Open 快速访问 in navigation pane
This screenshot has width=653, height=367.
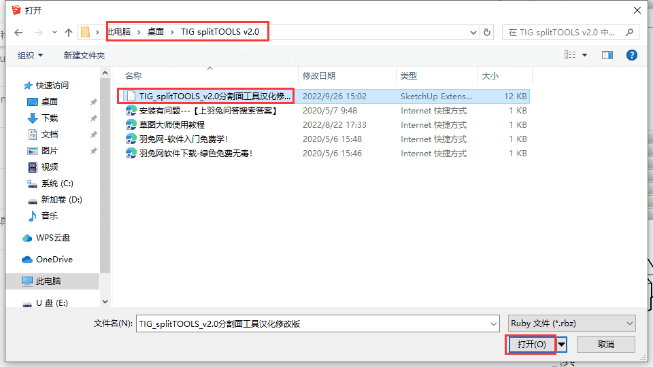point(52,86)
